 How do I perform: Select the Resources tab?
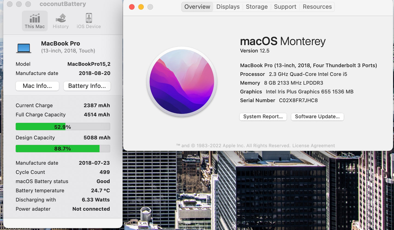[317, 7]
